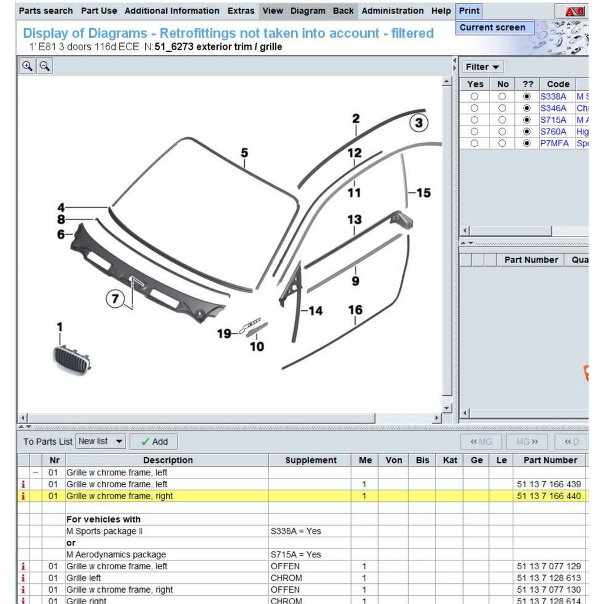
Task: Click the diagram horizontal scroll right arrow
Action: [436, 418]
